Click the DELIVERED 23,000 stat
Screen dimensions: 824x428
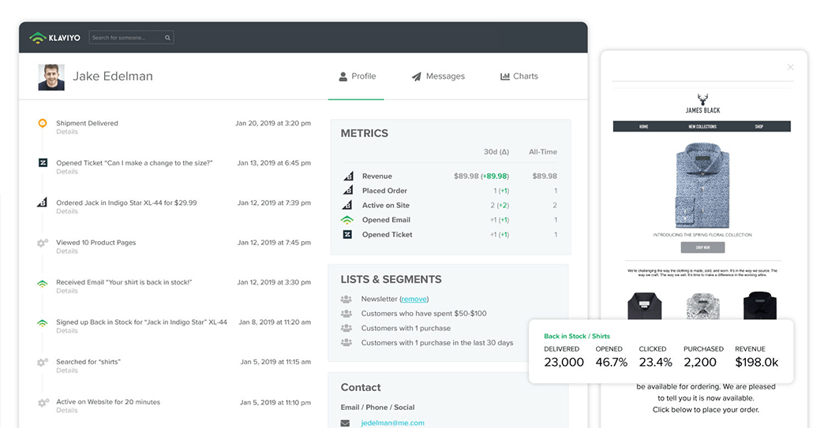click(x=564, y=357)
